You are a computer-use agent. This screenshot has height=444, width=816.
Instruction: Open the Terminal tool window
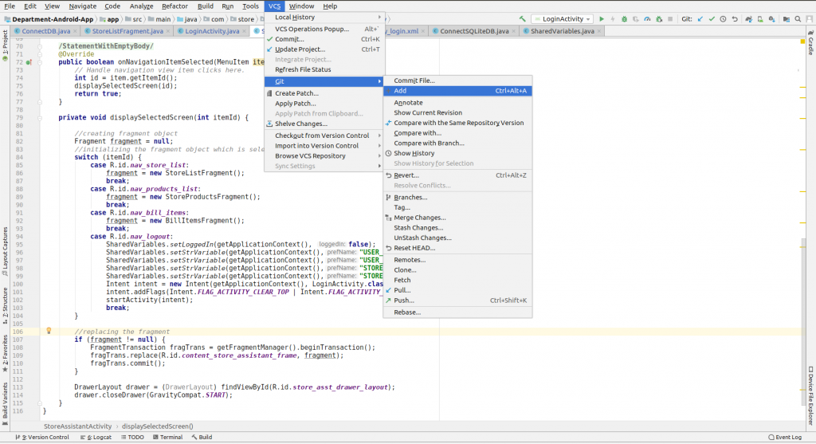(167, 438)
